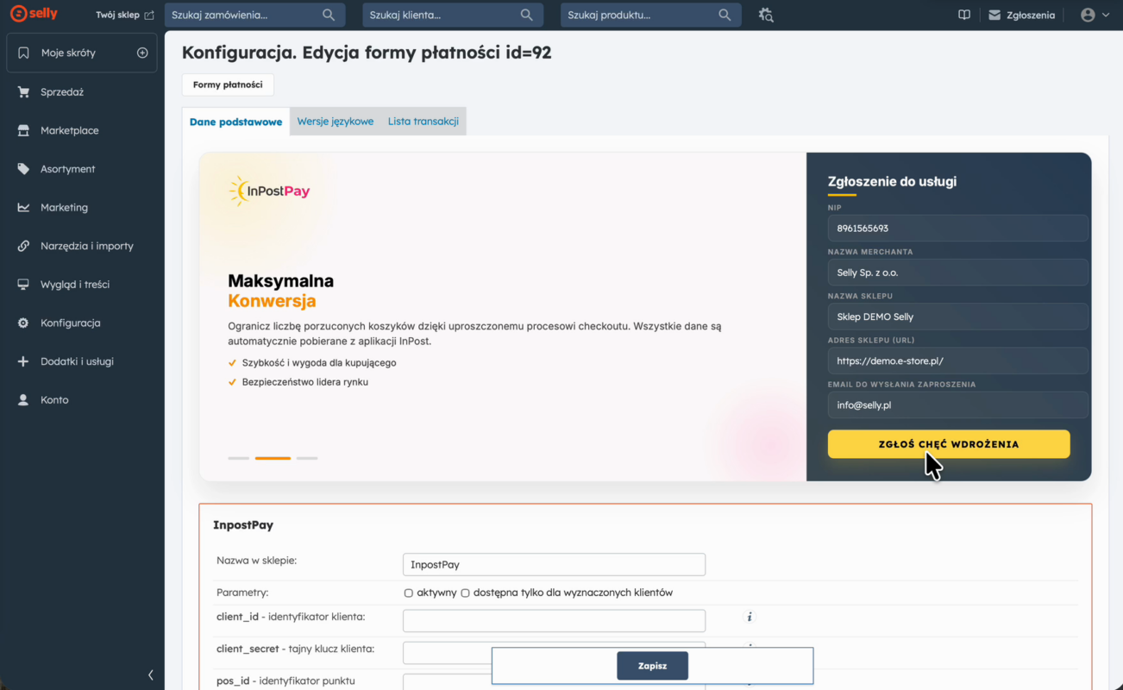The width and height of the screenshot is (1123, 690).
Task: Open the Lista transakcji tab
Action: (x=423, y=122)
